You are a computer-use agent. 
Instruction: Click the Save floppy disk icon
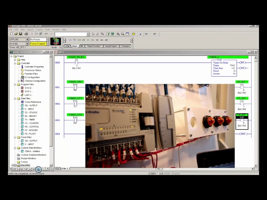coord(20,34)
